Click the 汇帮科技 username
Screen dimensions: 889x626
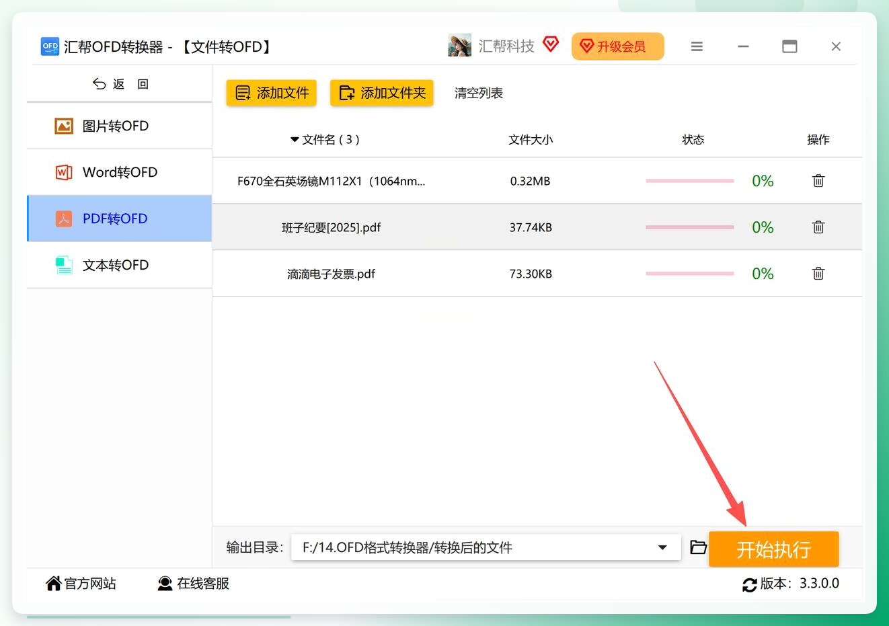point(506,46)
